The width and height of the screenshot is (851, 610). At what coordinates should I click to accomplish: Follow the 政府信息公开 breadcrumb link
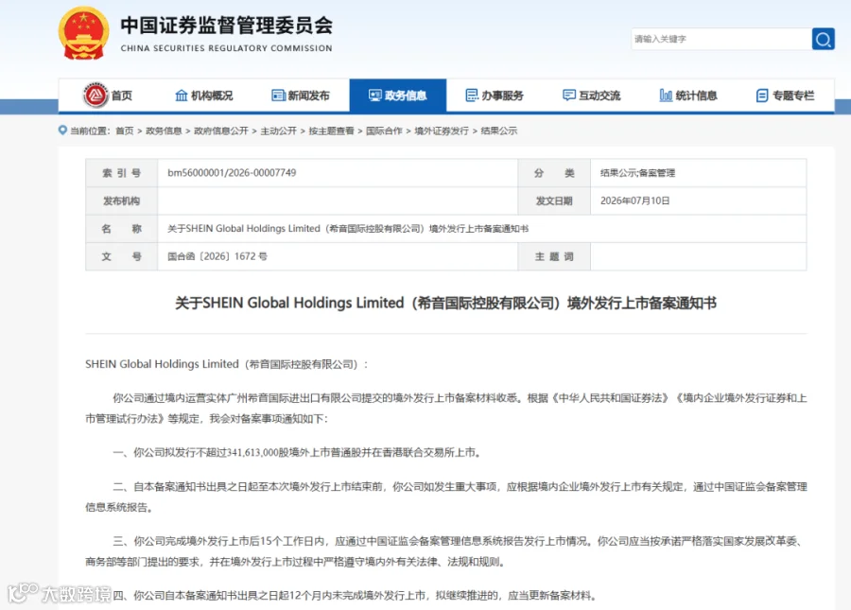(221, 131)
